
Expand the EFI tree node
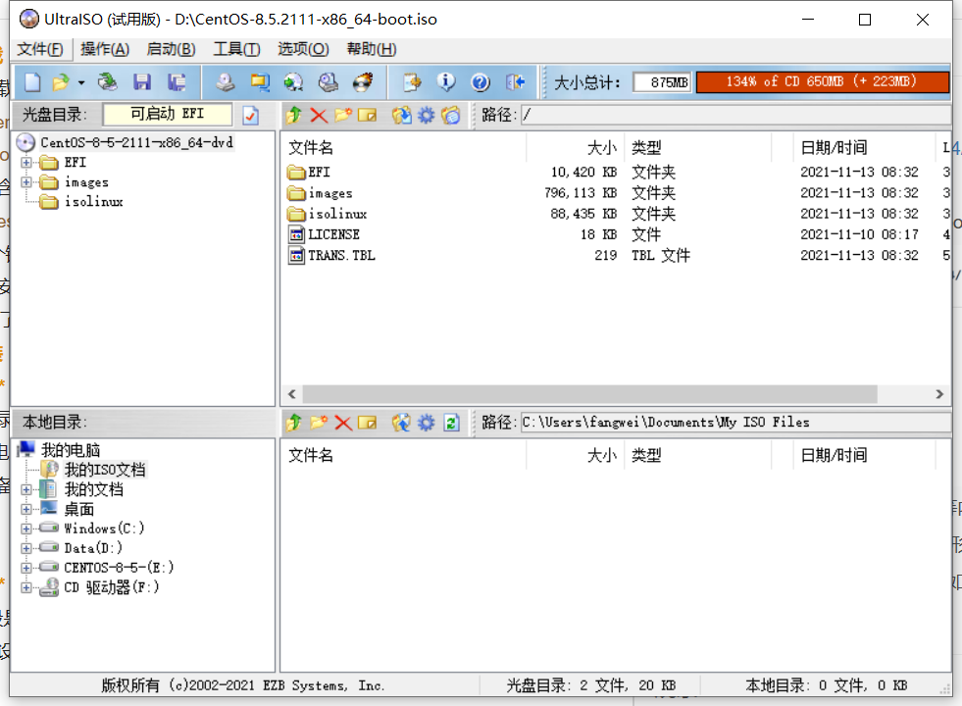coord(26,163)
